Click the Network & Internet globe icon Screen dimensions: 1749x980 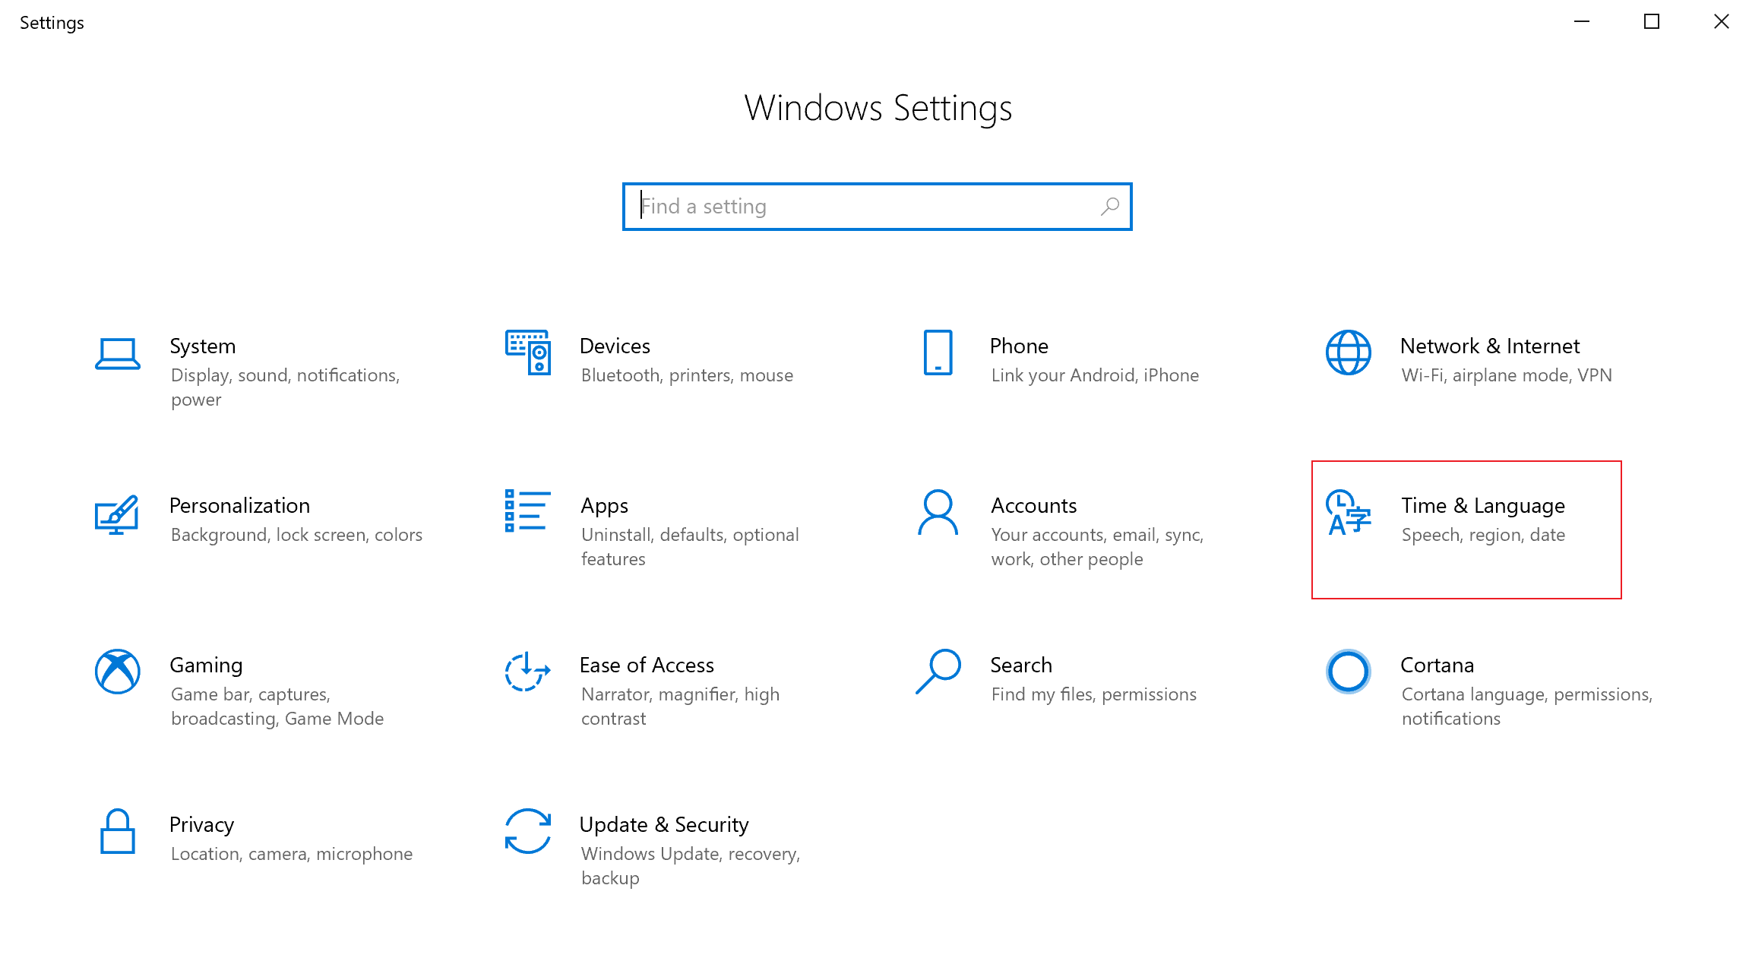click(1348, 352)
